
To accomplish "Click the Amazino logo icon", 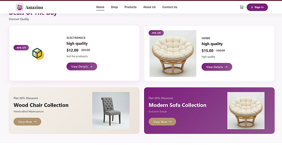I will click(19, 7).
